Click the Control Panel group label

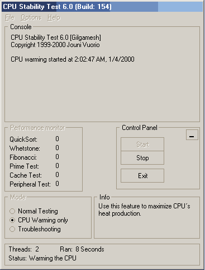tap(140, 128)
